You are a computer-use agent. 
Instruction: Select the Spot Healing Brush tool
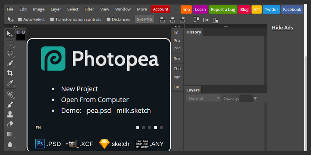(10, 95)
